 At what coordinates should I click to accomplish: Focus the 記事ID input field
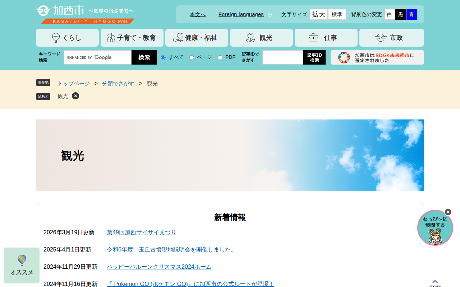click(283, 57)
